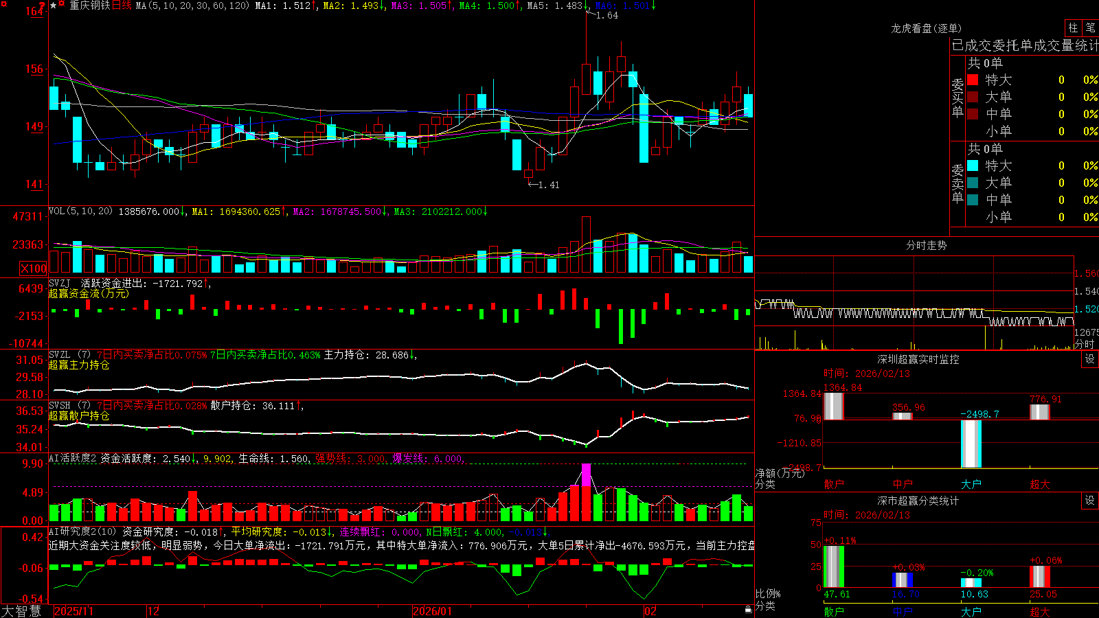Click the AI研究度2(10) indicator name
This screenshot has width=1099, height=618.
tap(82, 531)
